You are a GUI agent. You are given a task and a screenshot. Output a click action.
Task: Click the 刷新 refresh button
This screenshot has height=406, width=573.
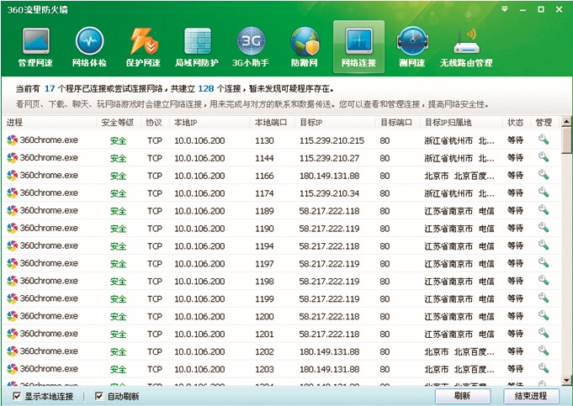[x=463, y=396]
